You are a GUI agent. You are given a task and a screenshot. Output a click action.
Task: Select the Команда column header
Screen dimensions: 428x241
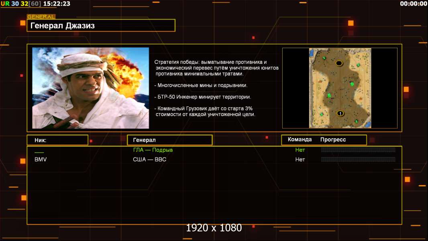tap(300, 139)
